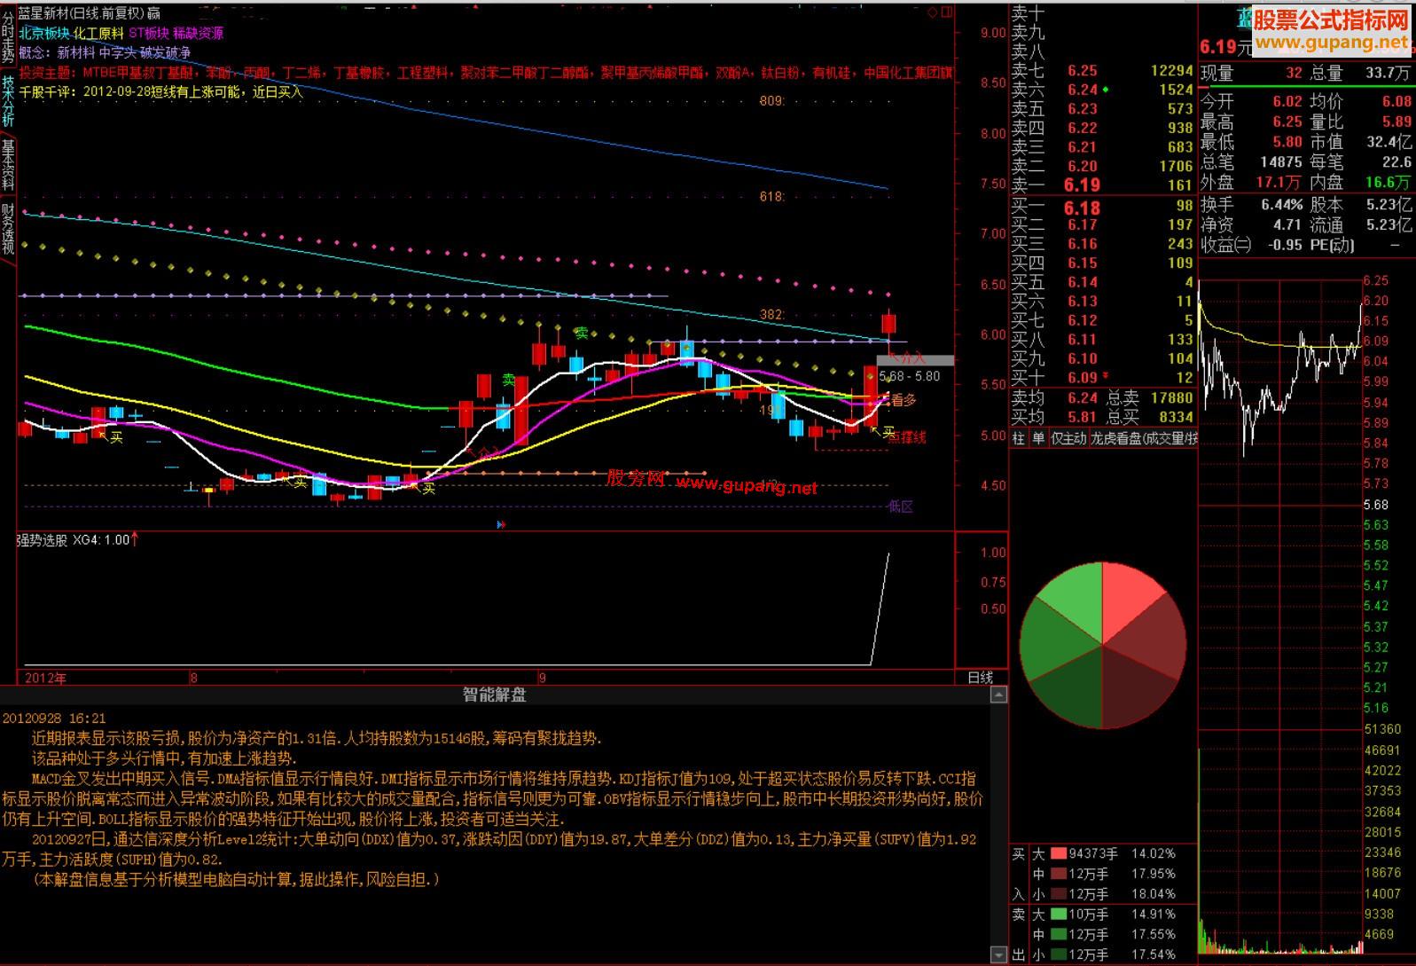Open the 龙虎看盘 tab
Viewport: 1416px width, 966px height.
[1143, 438]
